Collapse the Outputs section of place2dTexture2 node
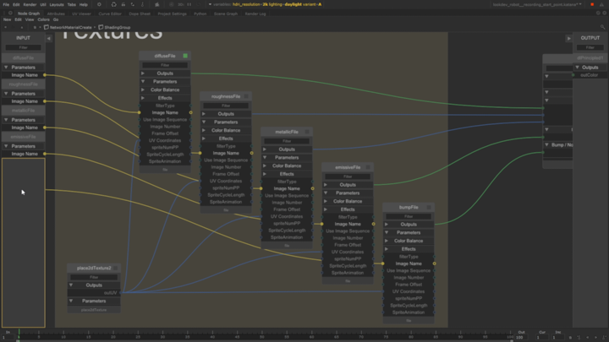This screenshot has height=342, width=609. (x=71, y=285)
